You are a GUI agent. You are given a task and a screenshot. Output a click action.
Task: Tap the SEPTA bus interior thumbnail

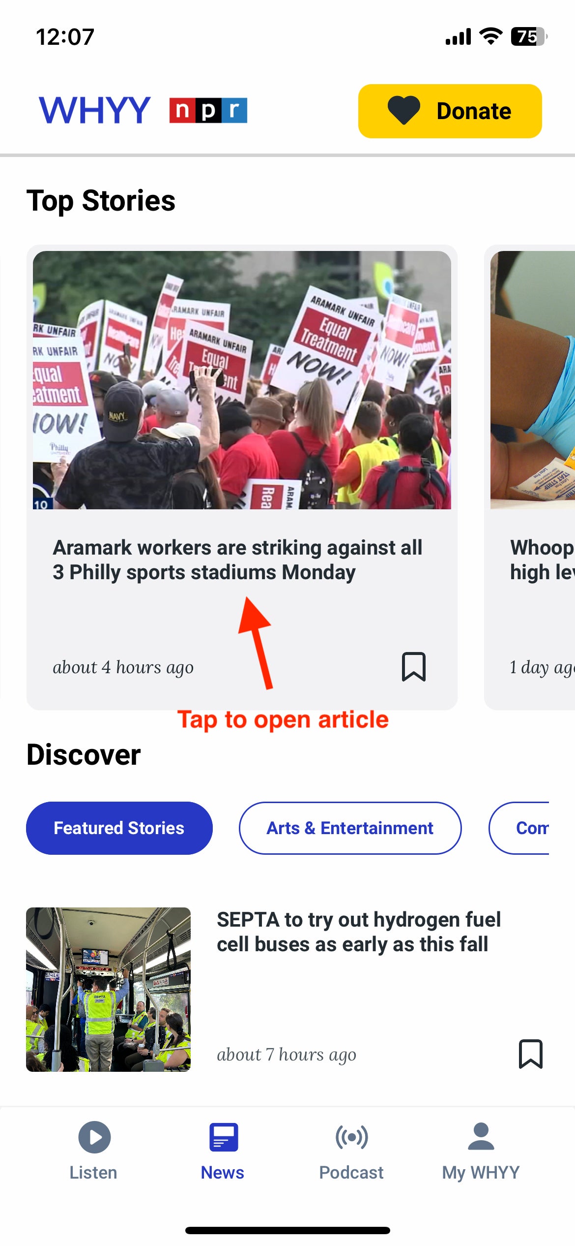(x=108, y=989)
